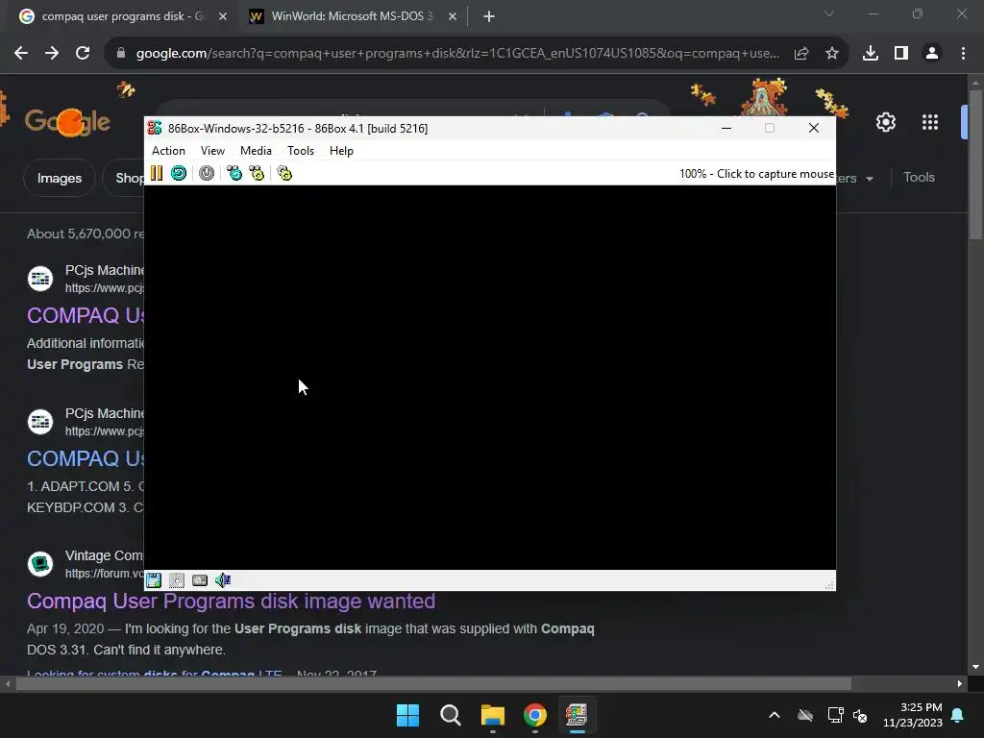This screenshot has width=984, height=738.
Task: Click the hard disk status bar icon
Action: [200, 580]
